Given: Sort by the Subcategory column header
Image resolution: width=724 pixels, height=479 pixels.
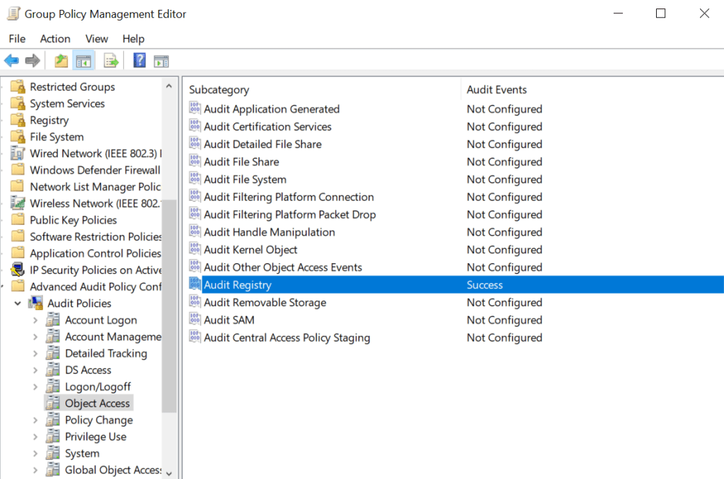Looking at the screenshot, I should [219, 90].
